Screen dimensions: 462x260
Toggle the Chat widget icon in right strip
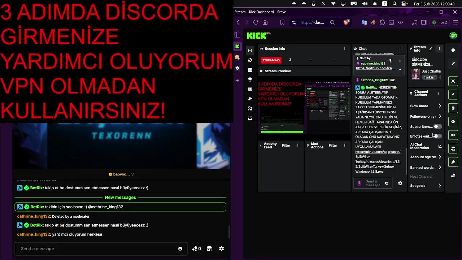pos(453,121)
